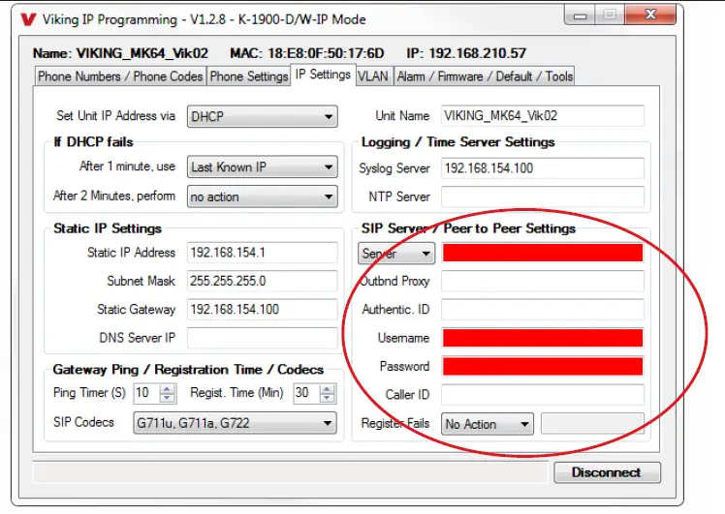Click the Name text VIKING_MK64_Vik02 header
The image size is (725, 514).
click(142, 53)
